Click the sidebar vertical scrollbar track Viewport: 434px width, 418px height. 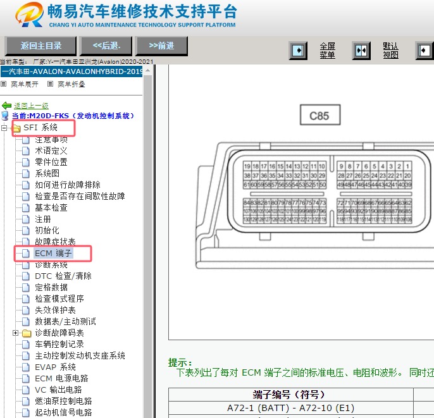click(148, 246)
